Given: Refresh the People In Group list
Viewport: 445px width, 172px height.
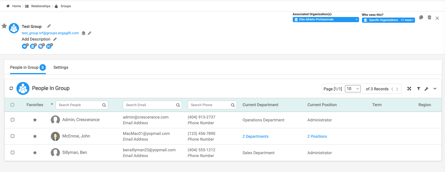Looking at the screenshot, I should point(11,88).
